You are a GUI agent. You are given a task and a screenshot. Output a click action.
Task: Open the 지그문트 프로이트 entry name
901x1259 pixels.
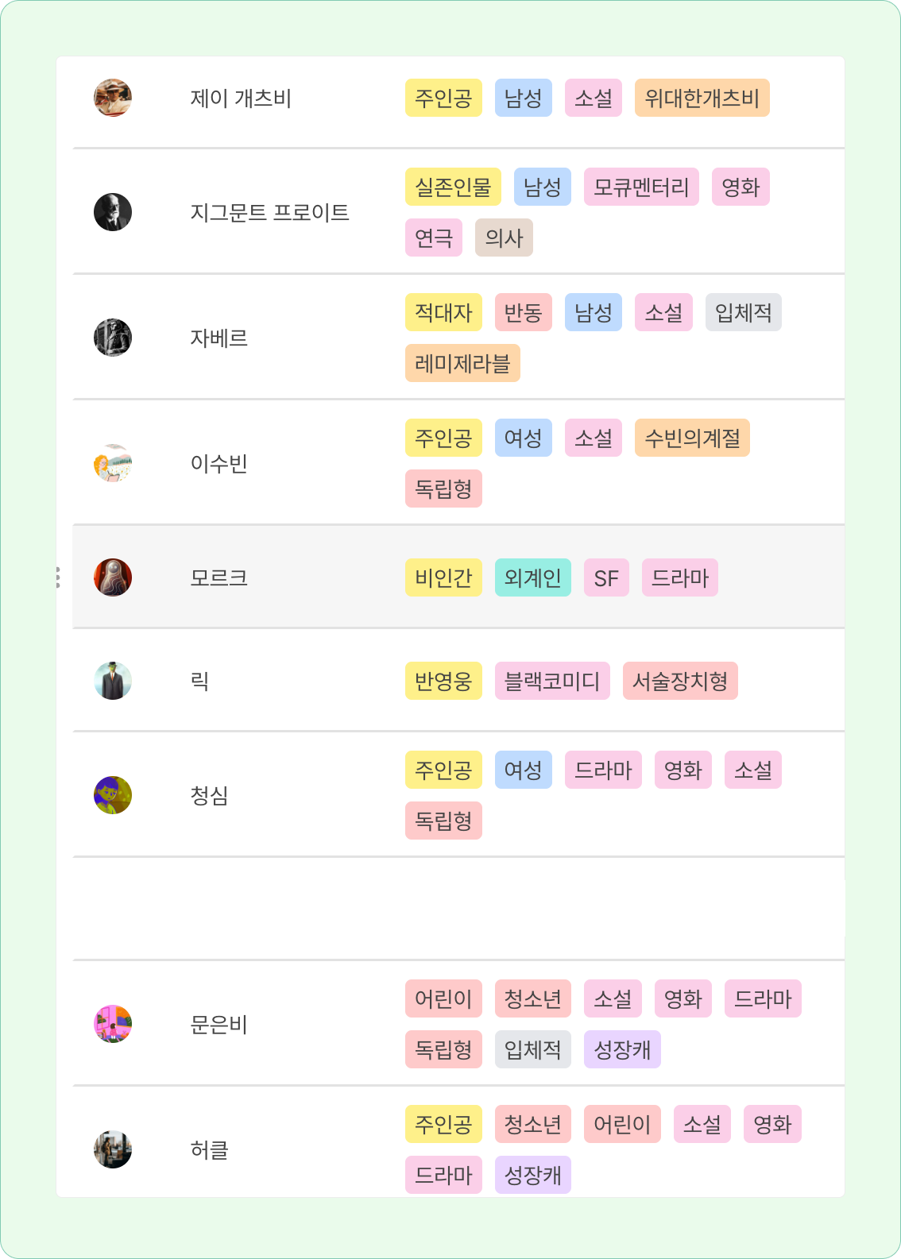pos(270,213)
